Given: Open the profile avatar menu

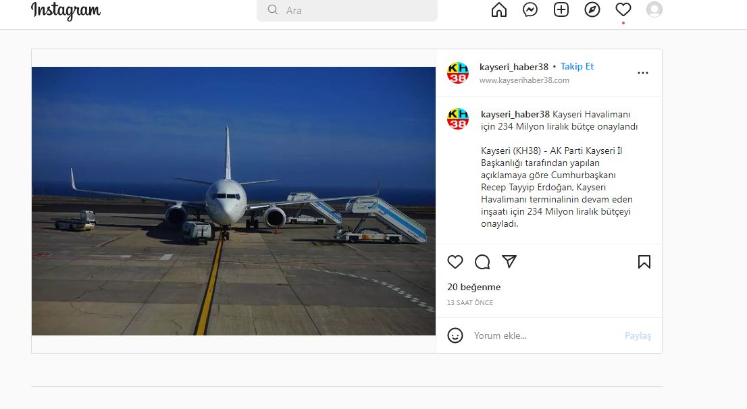Looking at the screenshot, I should 654,9.
